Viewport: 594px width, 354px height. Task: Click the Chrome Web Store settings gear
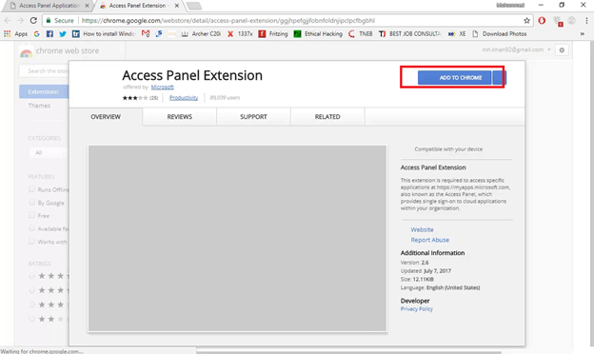coord(562,50)
